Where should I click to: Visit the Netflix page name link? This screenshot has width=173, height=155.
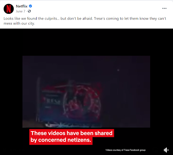pyautogui.click(x=22, y=6)
